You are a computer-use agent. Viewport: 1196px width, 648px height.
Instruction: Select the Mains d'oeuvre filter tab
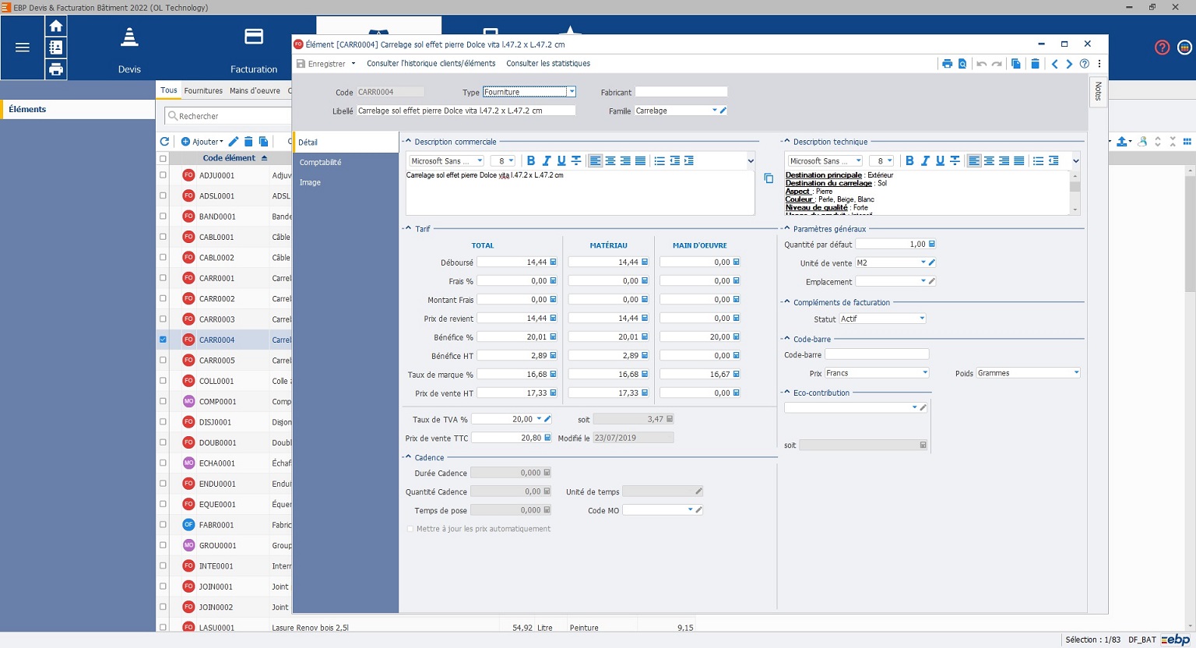(x=255, y=90)
